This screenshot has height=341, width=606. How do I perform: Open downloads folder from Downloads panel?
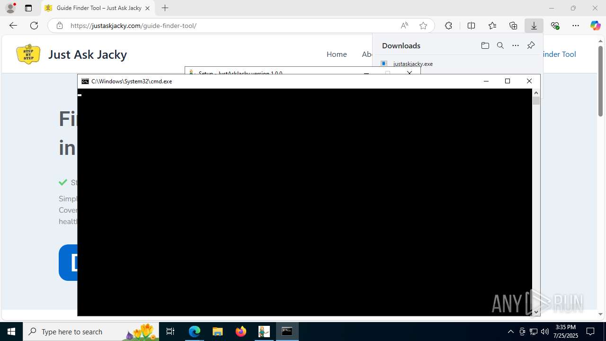click(485, 45)
